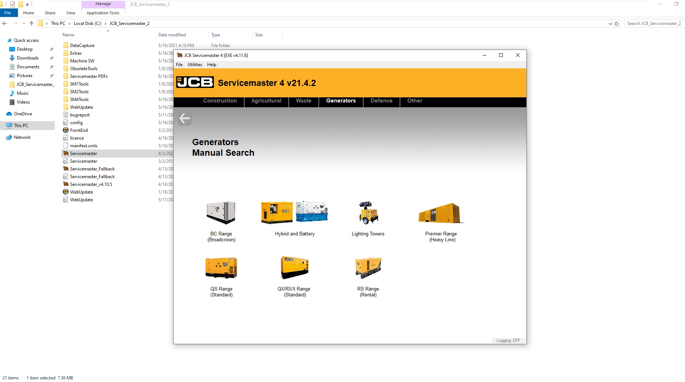
Task: Open the address bar history dropdown
Action: click(610, 24)
